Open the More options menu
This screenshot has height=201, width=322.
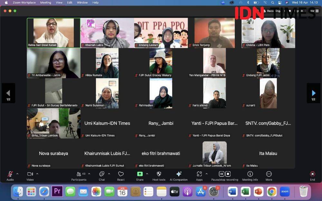coord(269,174)
